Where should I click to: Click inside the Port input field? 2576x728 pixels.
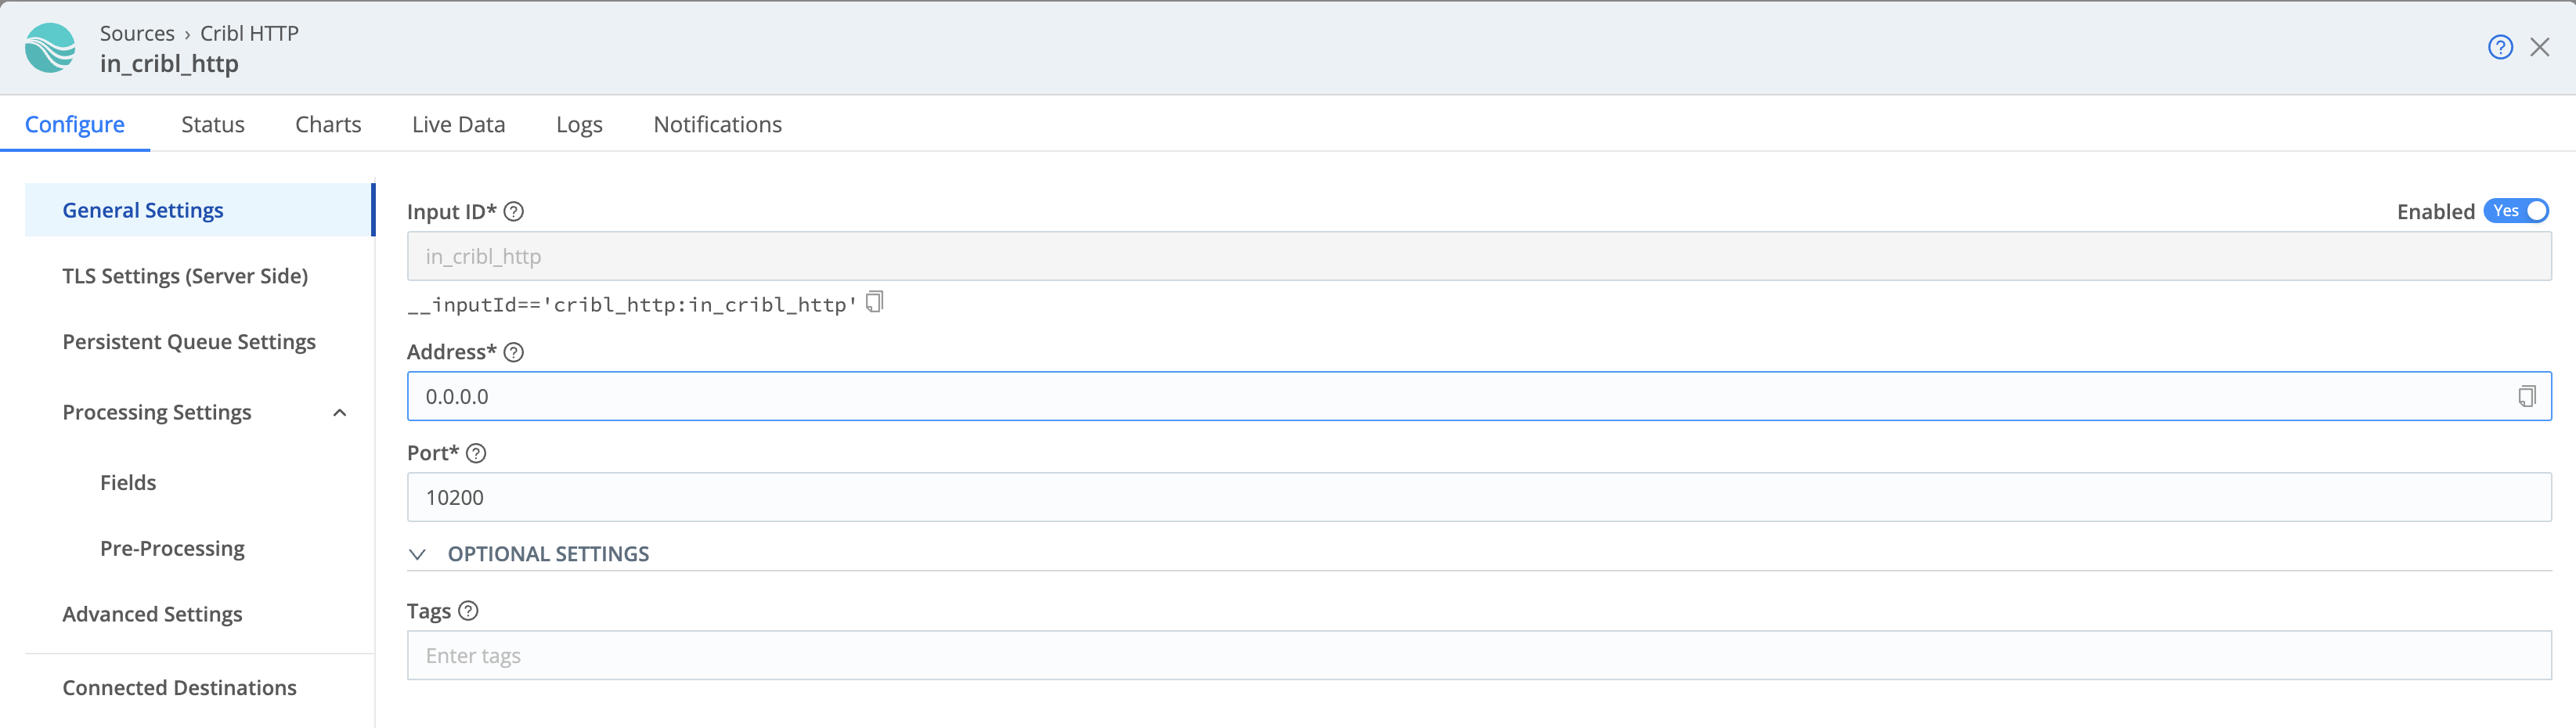click(1000, 496)
